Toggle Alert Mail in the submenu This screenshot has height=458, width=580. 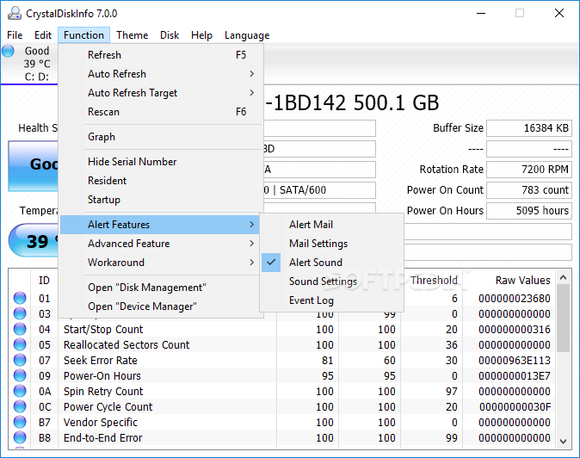point(332,225)
